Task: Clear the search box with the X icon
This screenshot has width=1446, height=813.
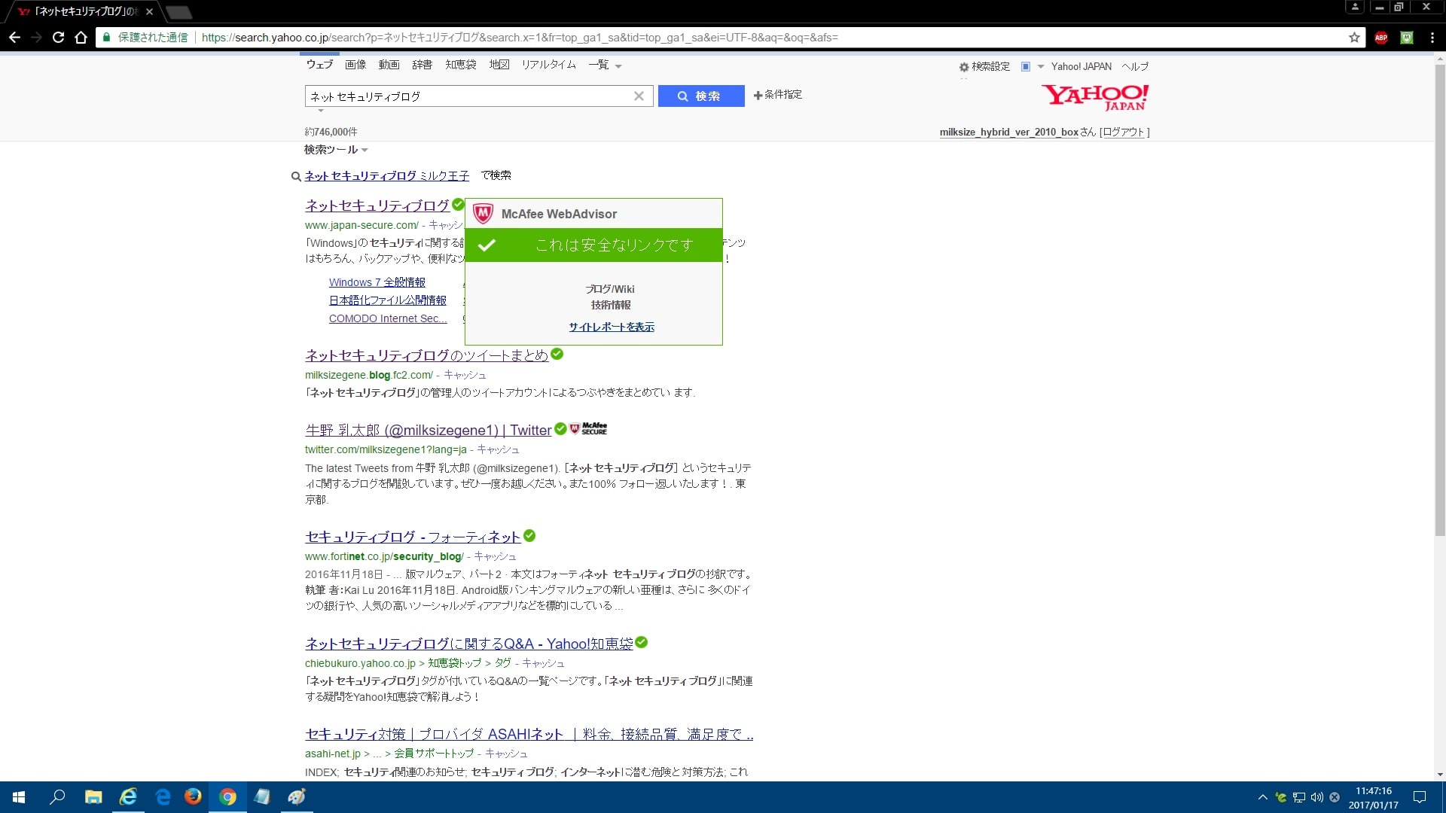Action: [x=639, y=96]
